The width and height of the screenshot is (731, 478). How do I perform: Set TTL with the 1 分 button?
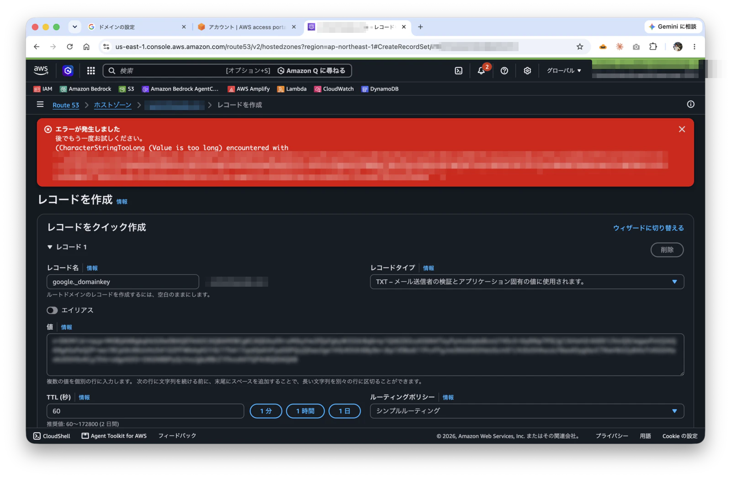tap(266, 411)
